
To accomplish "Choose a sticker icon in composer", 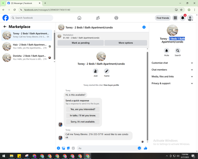I will [69, 148].
